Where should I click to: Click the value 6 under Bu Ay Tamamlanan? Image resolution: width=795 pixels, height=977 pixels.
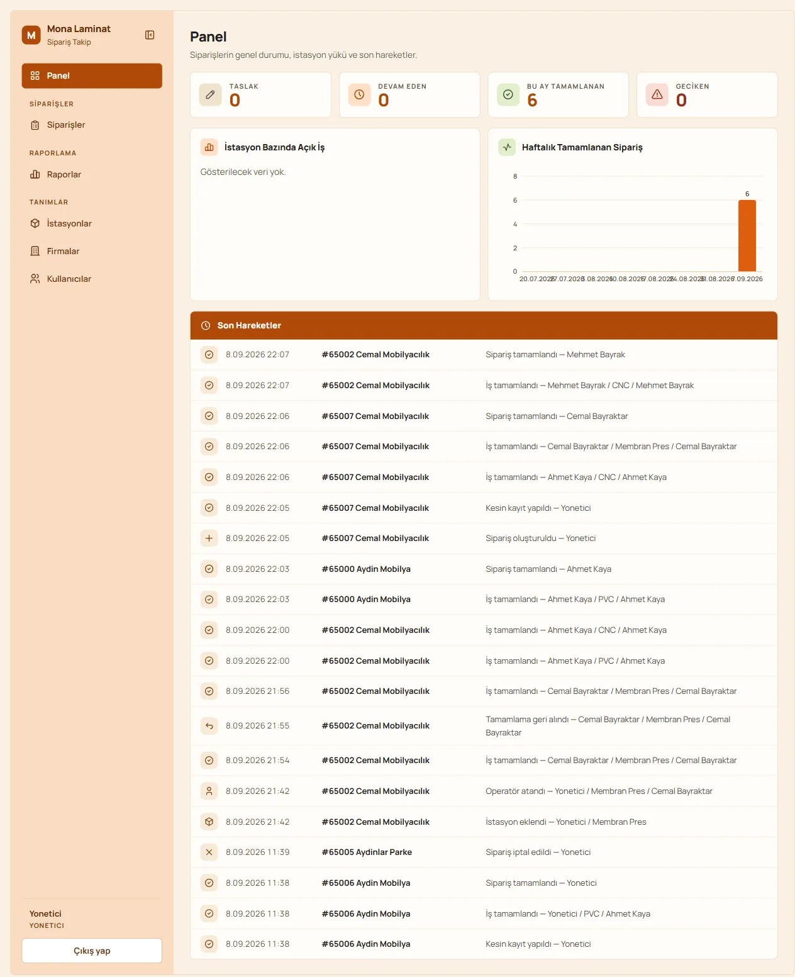(532, 100)
